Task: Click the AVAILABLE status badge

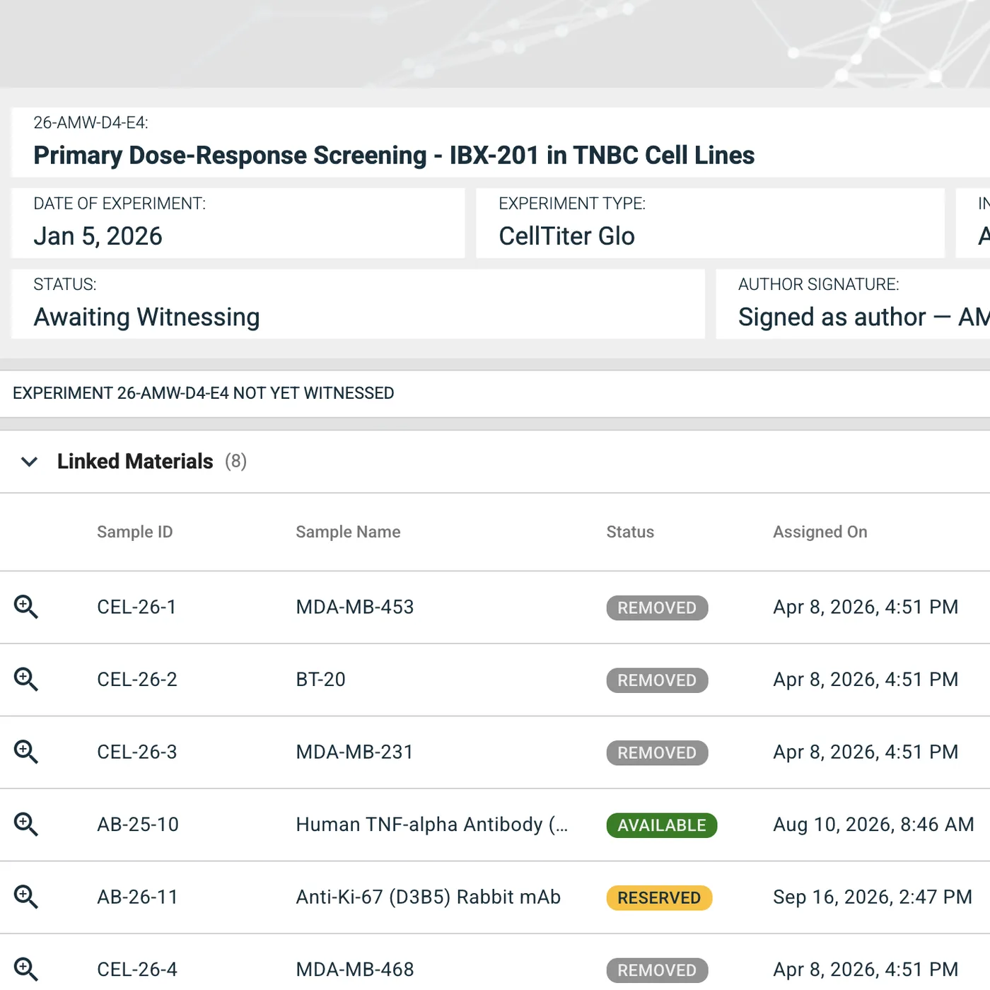Action: [662, 825]
